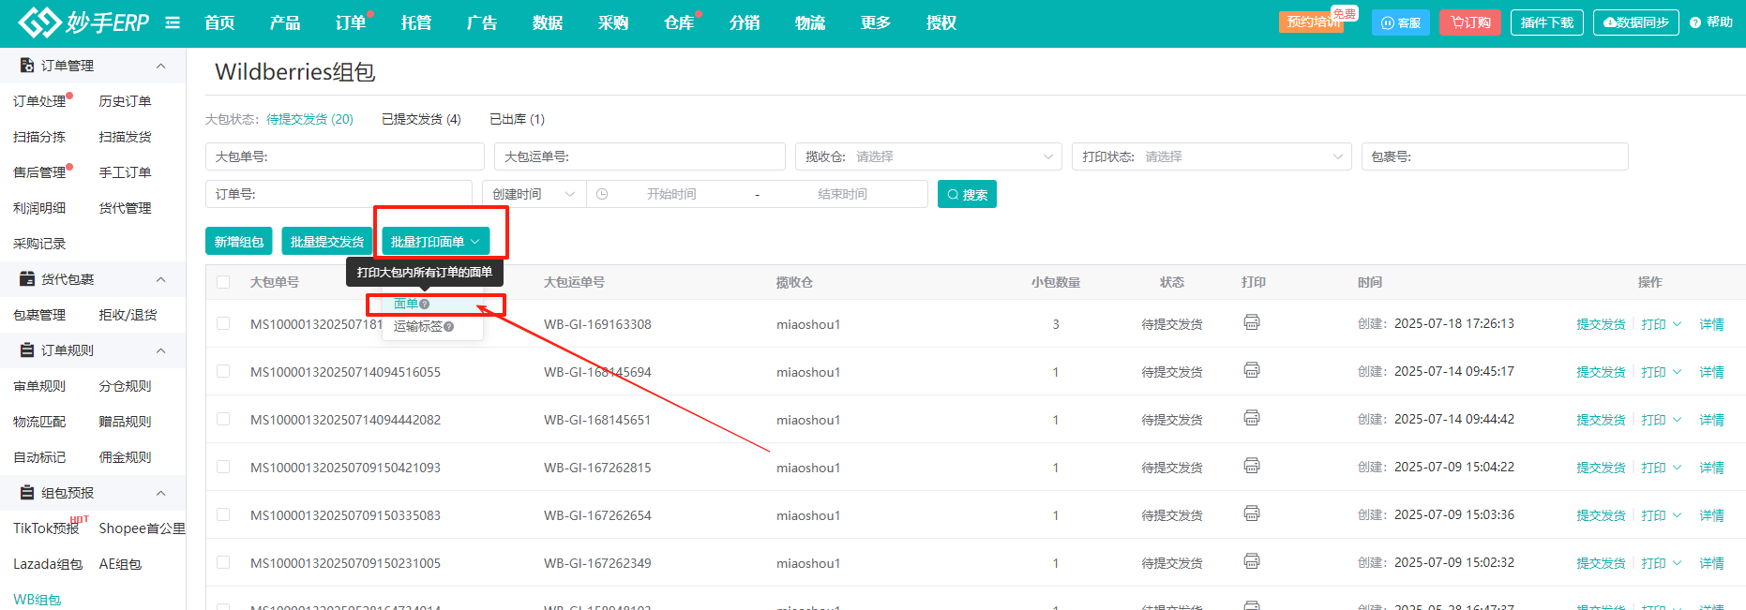Viewport: 1746px width, 610px height.
Task: Click the printer icon for WB-GI-168145694
Action: 1252,370
